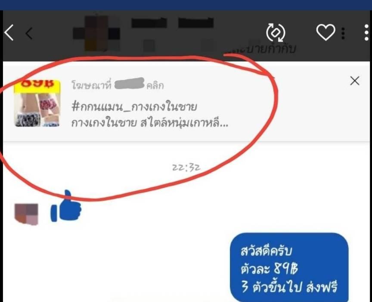Dismiss the ad banner with X

click(355, 81)
